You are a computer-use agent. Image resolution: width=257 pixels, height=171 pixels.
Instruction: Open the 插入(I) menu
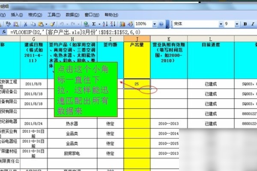(x=17, y=15)
